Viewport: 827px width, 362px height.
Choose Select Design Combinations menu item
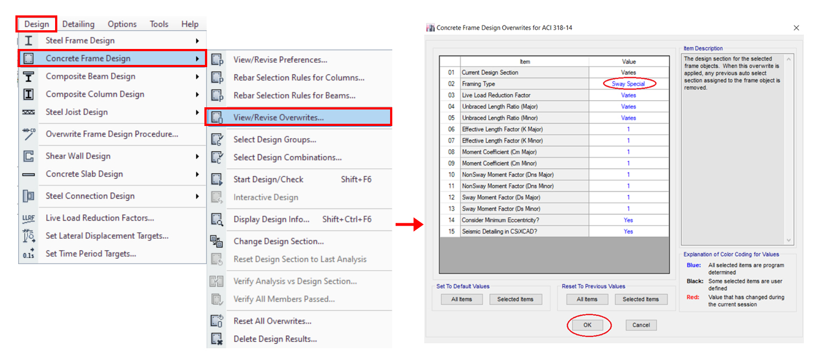click(287, 157)
